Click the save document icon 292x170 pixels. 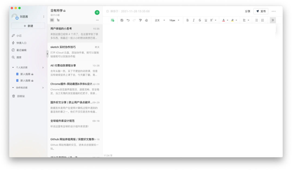(x=122, y=20)
